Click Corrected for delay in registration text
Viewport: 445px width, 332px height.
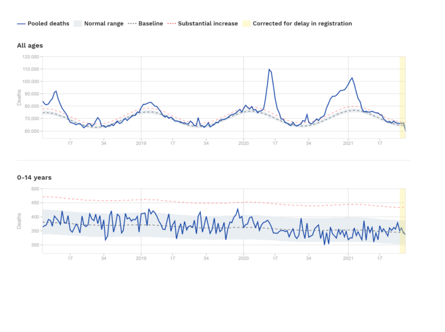302,24
